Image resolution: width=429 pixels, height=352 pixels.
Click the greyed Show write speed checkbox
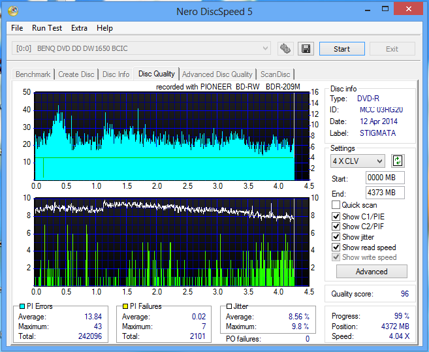[x=336, y=257]
